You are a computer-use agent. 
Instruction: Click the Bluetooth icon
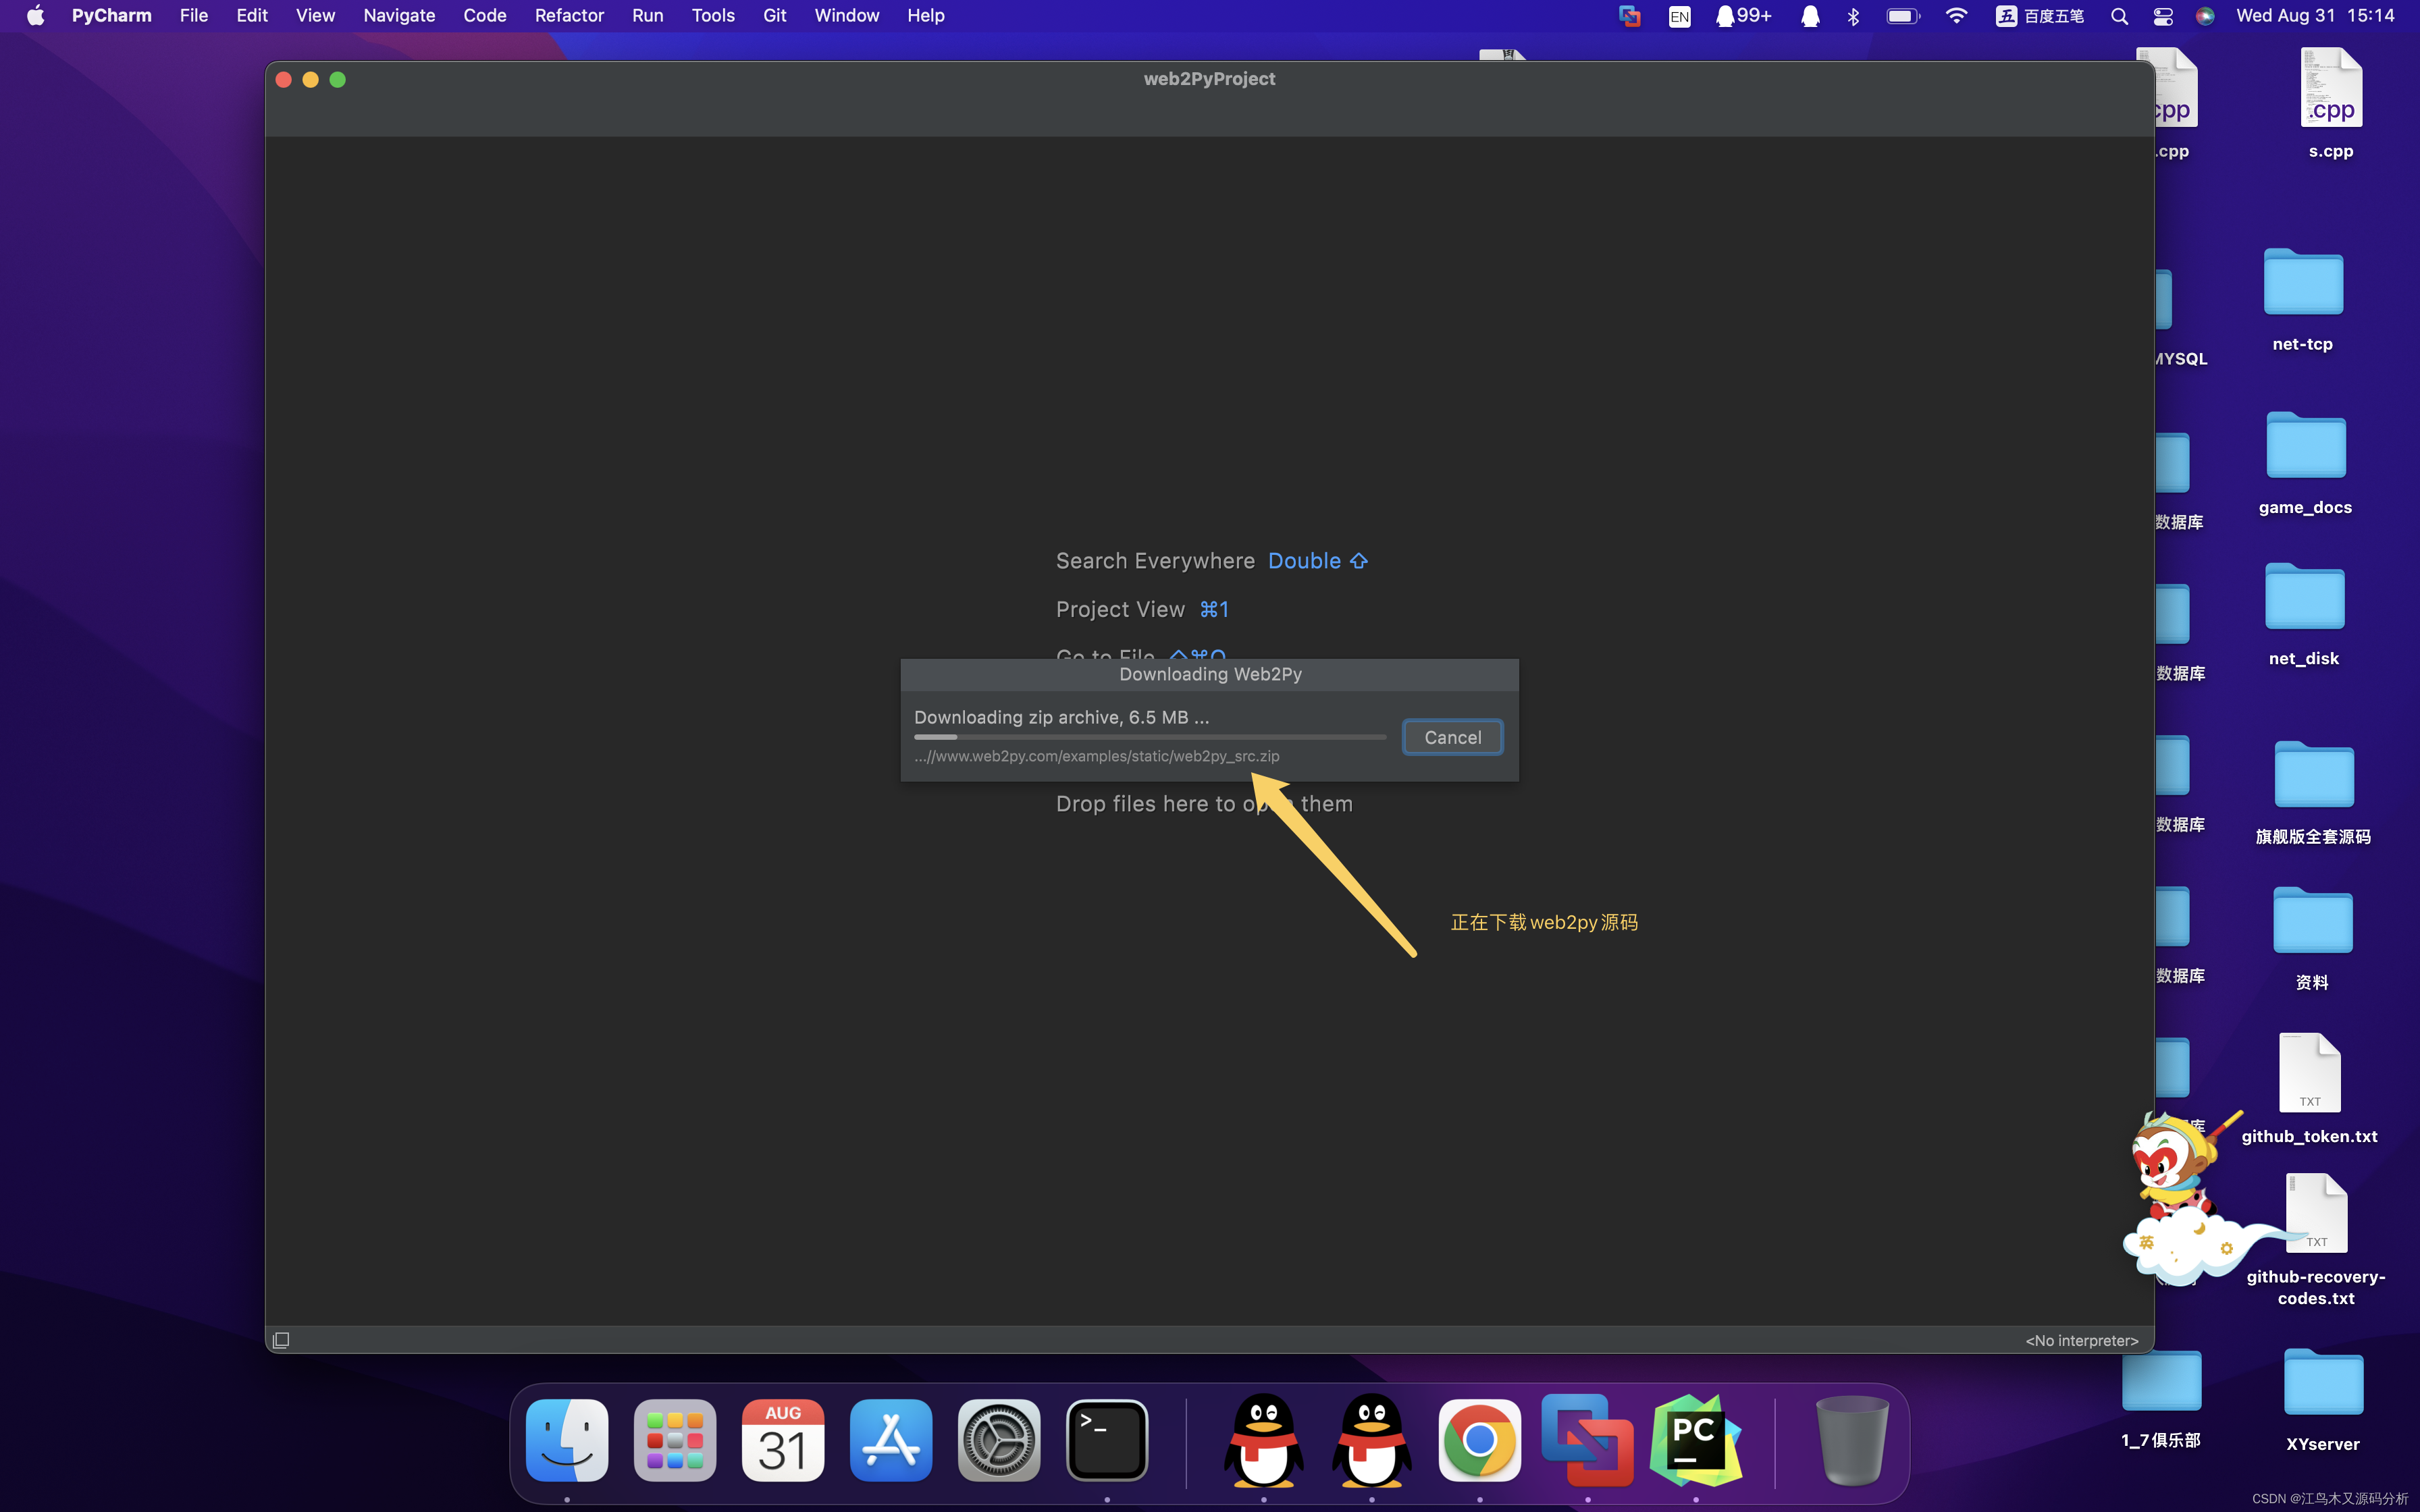1853,16
